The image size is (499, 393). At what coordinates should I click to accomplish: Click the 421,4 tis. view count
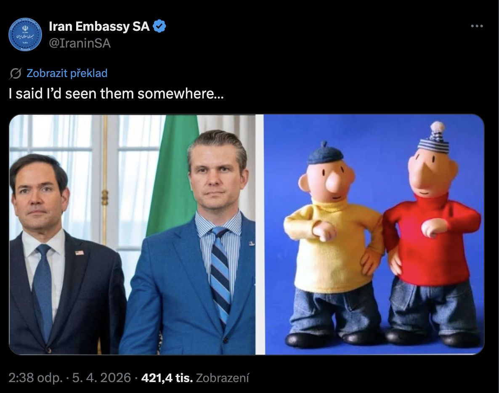(167, 378)
